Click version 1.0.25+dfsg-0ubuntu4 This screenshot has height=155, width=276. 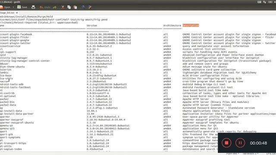(x=101, y=76)
